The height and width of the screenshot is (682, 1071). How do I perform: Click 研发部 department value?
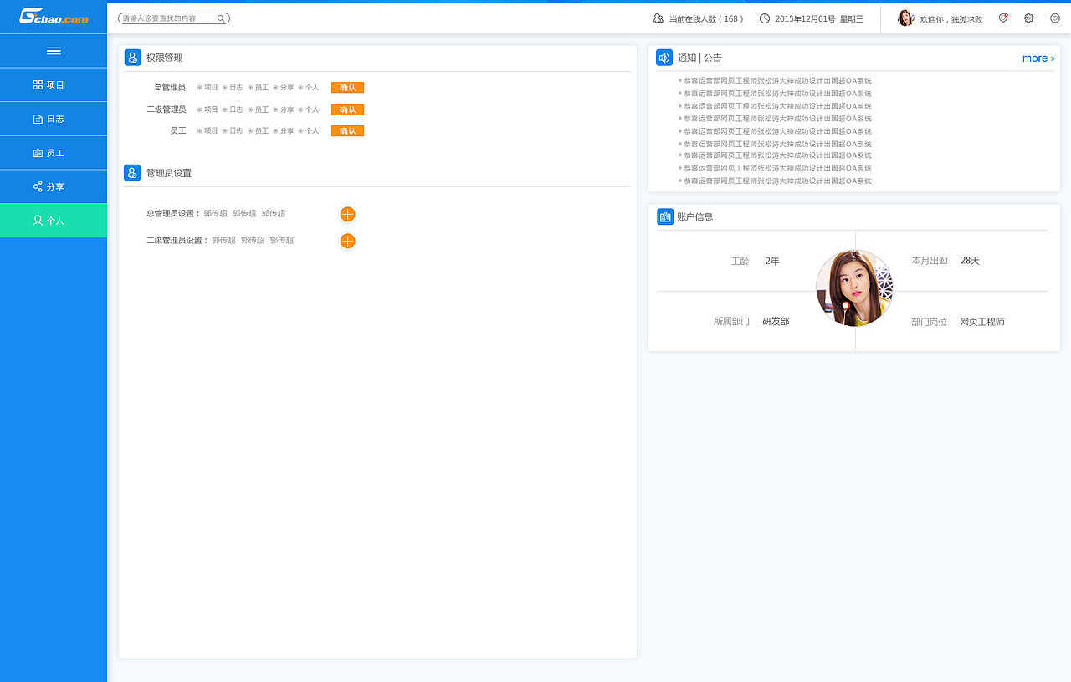pos(776,322)
